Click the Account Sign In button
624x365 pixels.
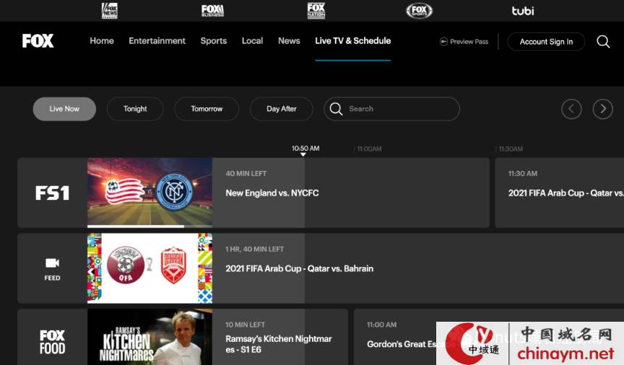coord(546,42)
